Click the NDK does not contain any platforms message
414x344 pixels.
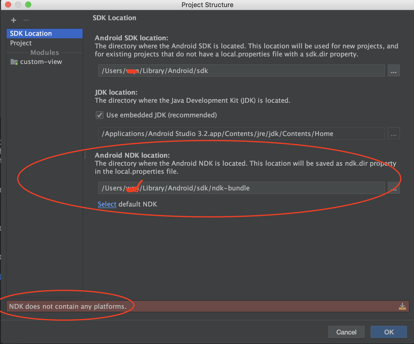click(x=68, y=306)
